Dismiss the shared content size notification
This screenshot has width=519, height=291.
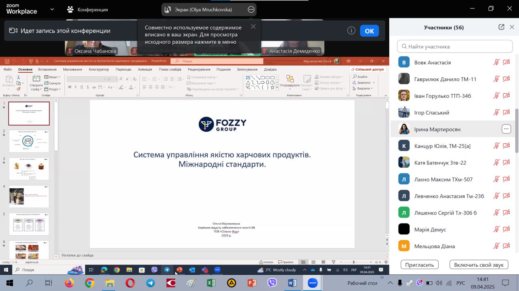[x=253, y=27]
